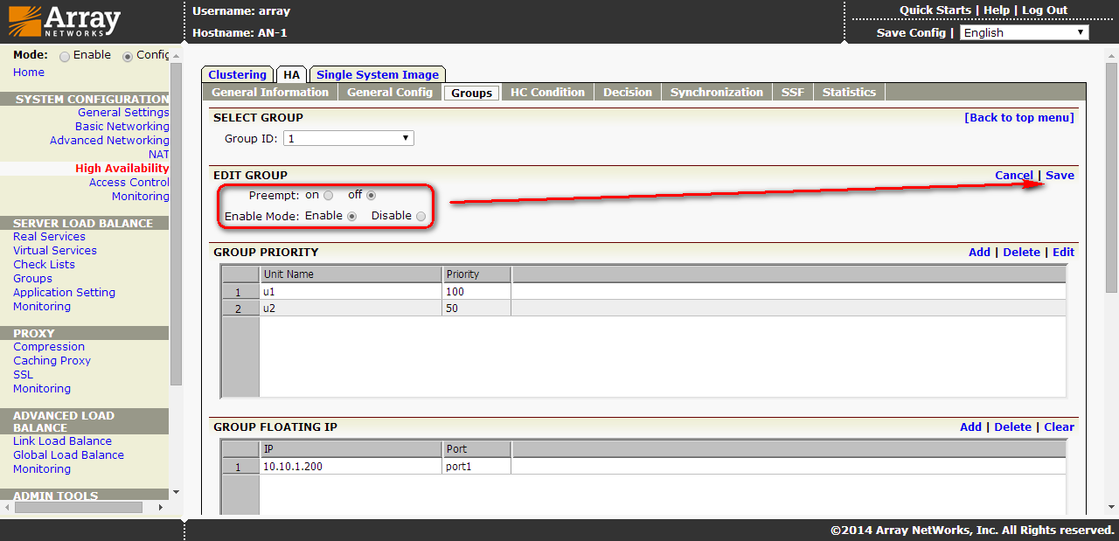Screen dimensions: 1119x541
Task: Open the High Availability sidebar link
Action: [x=122, y=168]
